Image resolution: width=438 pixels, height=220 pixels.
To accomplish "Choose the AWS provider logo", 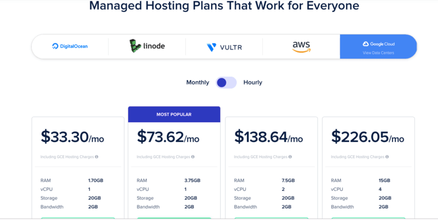I will pyautogui.click(x=301, y=47).
